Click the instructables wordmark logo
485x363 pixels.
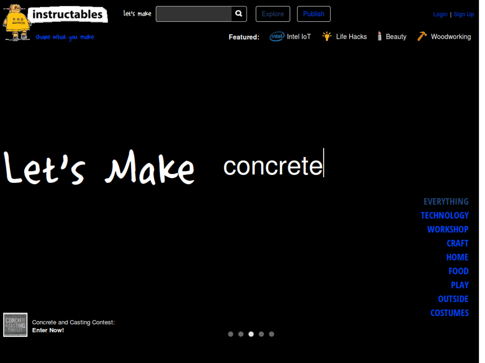pos(68,15)
